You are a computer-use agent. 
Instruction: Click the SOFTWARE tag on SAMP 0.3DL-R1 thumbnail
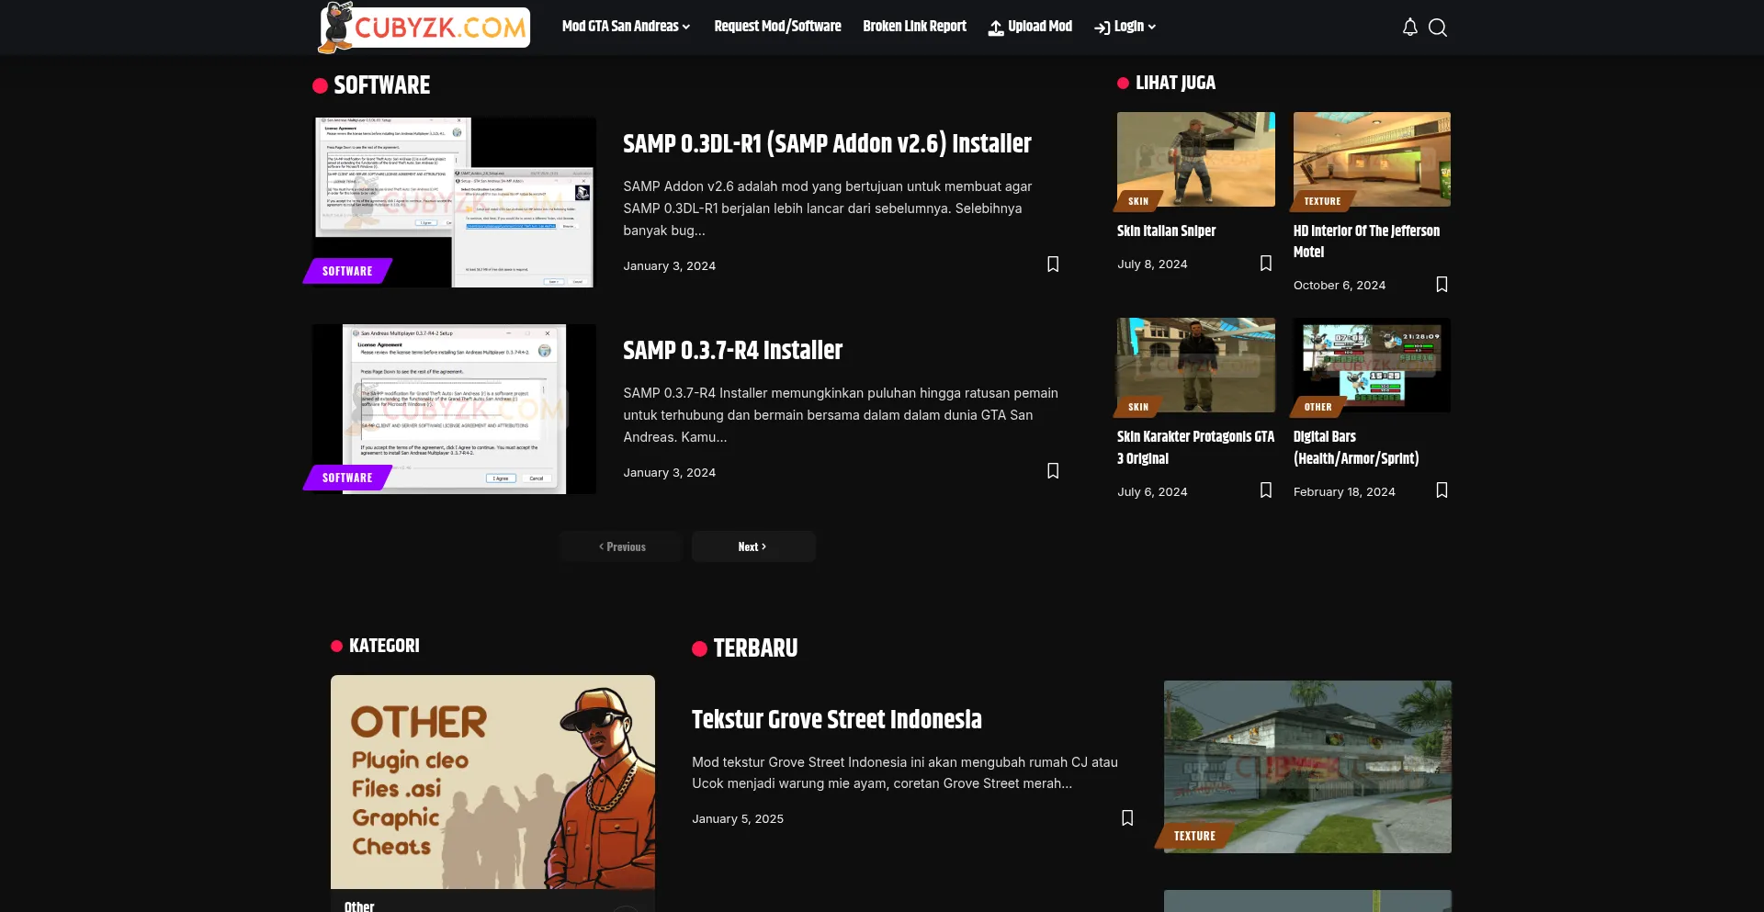[347, 271]
